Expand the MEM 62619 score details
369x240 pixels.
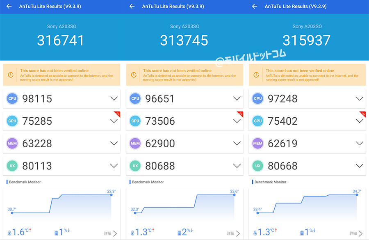coord(360,143)
